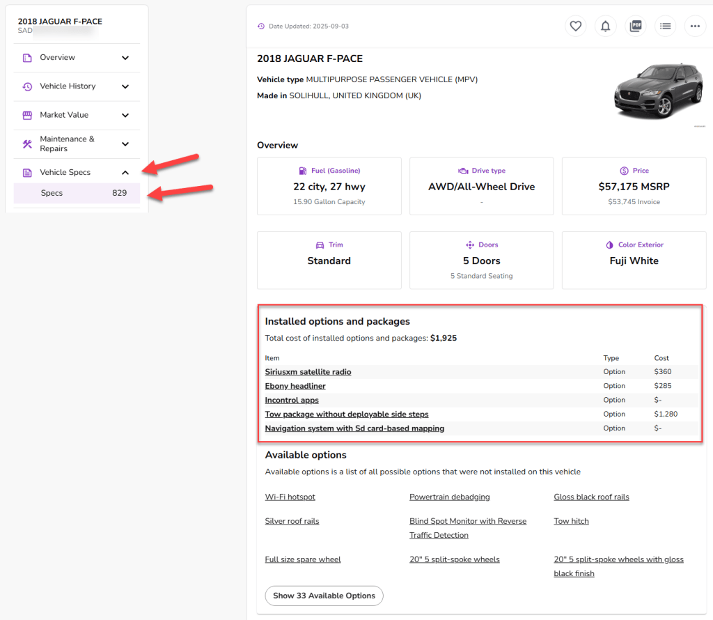Open the list view icon in the top toolbar
Screen dimensions: 713x620
[x=666, y=26]
